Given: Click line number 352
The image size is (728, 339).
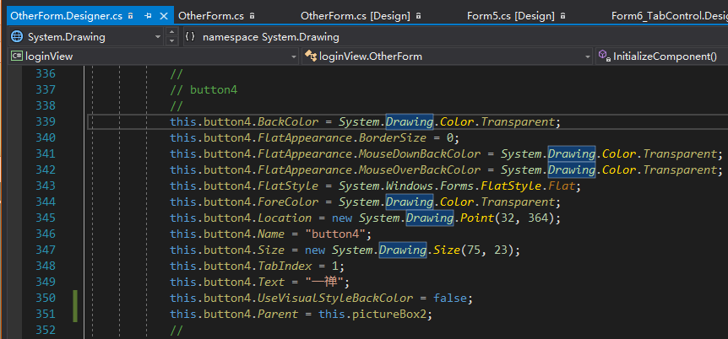Looking at the screenshot, I should click(46, 331).
